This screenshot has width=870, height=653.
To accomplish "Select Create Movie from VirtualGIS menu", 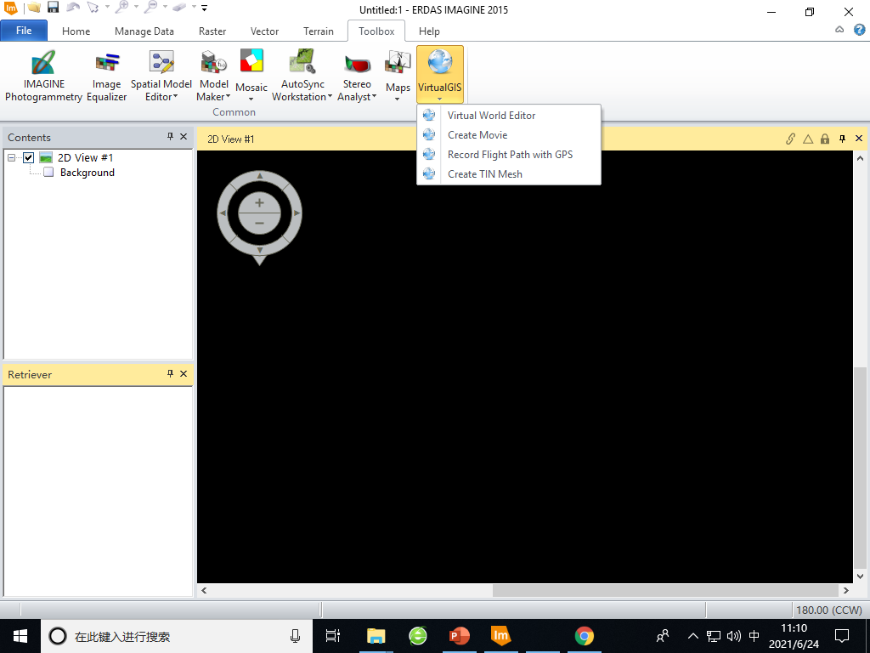I will click(x=478, y=134).
